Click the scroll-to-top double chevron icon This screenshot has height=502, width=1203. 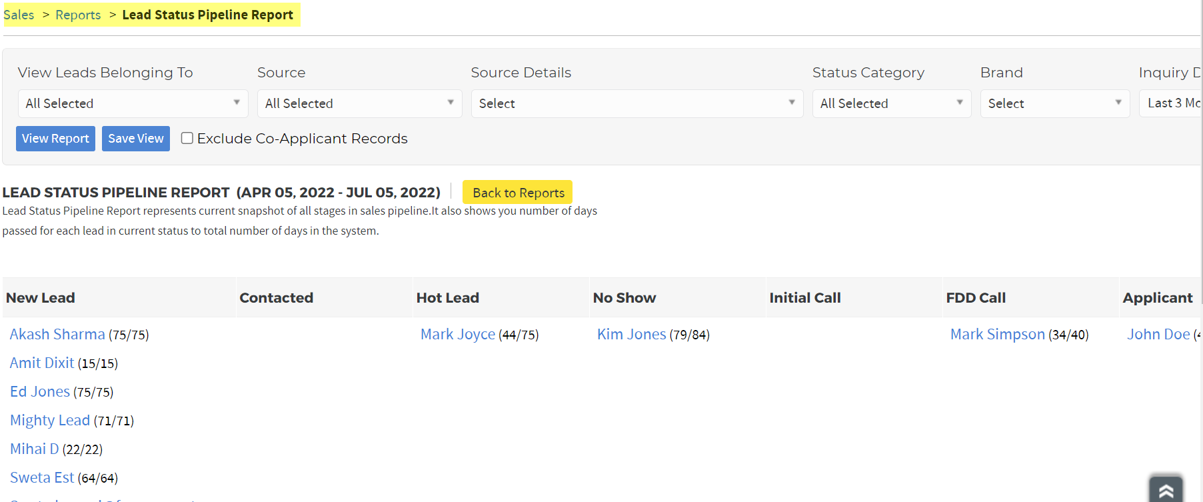click(x=1166, y=489)
